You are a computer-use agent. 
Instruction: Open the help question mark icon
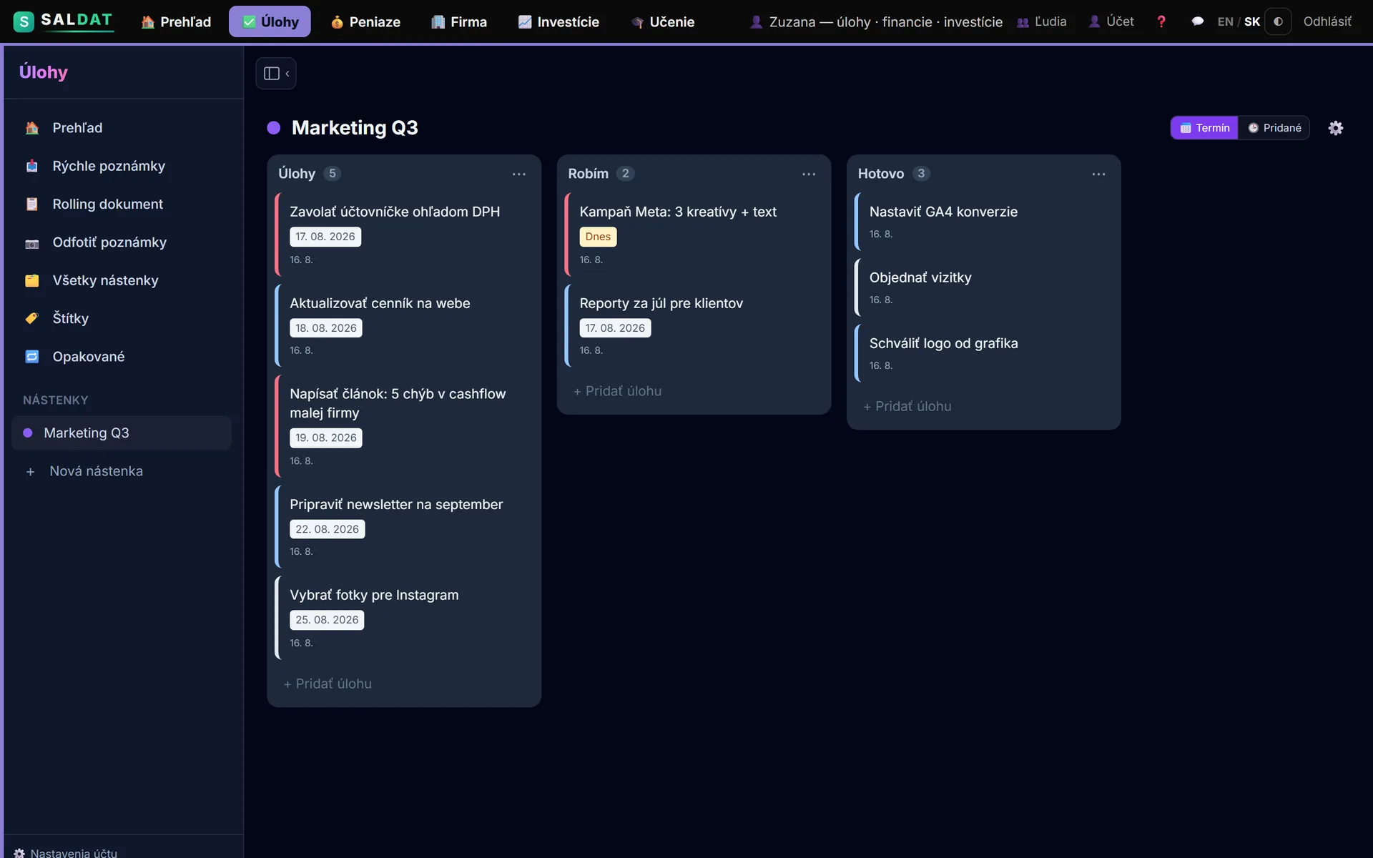pyautogui.click(x=1161, y=21)
